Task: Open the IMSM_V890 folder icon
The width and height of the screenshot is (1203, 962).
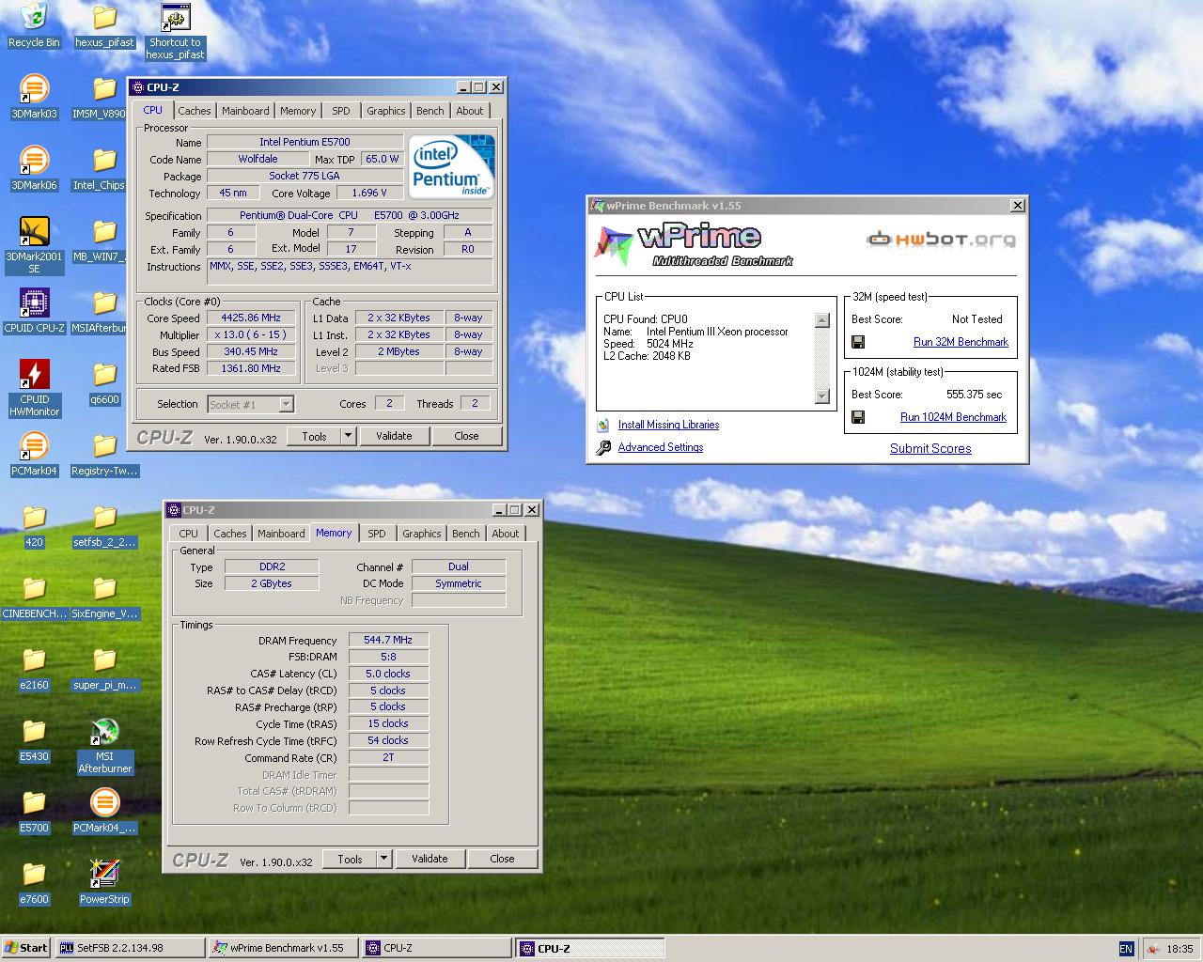Action: [x=104, y=97]
